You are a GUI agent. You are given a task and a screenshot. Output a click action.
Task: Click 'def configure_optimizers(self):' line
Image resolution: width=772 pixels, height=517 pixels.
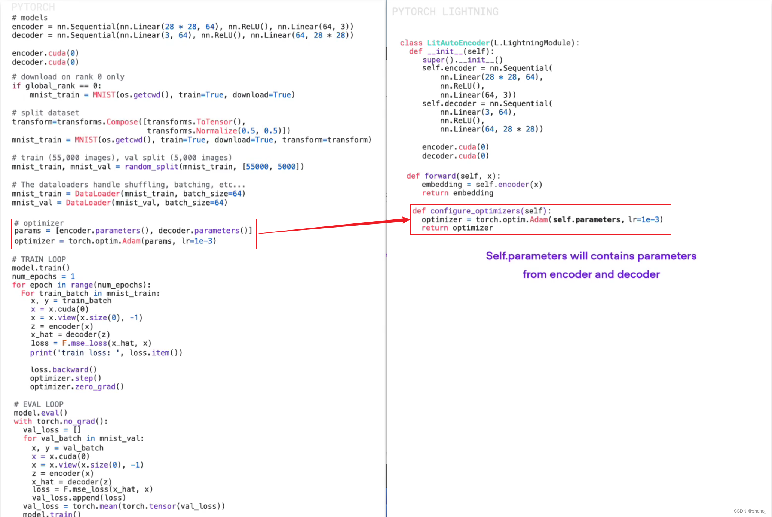pos(482,211)
